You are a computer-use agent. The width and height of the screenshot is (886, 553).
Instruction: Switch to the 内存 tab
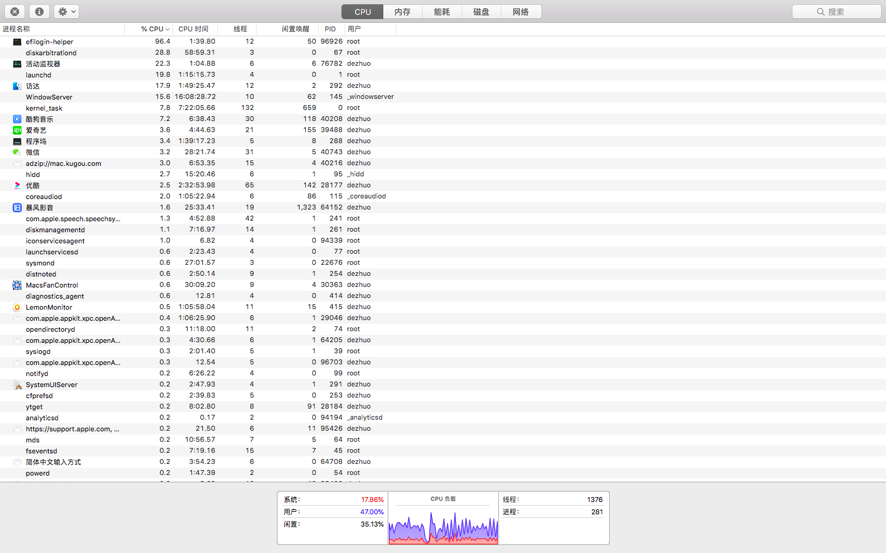point(402,12)
